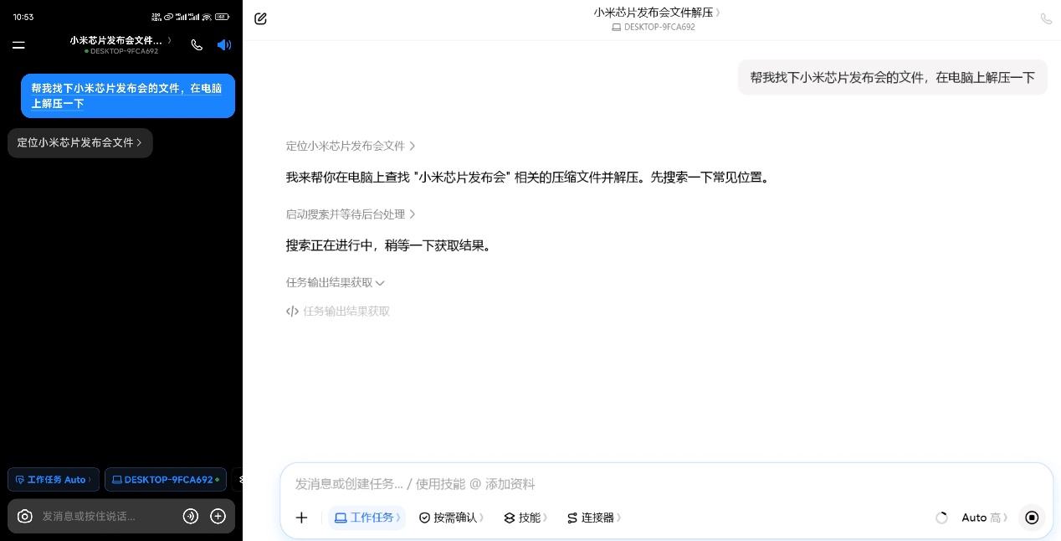Open the camera icon in phone input bar

(25, 516)
